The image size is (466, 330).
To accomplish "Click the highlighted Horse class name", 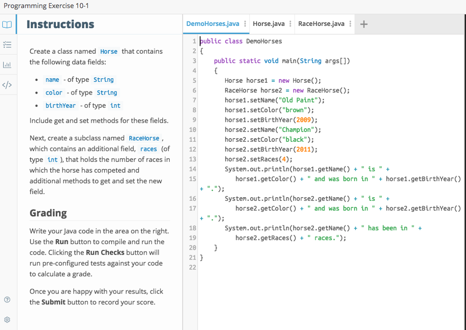I will 109,51.
